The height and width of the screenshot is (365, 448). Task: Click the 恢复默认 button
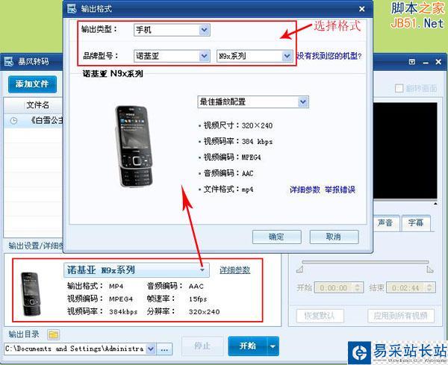point(320,316)
